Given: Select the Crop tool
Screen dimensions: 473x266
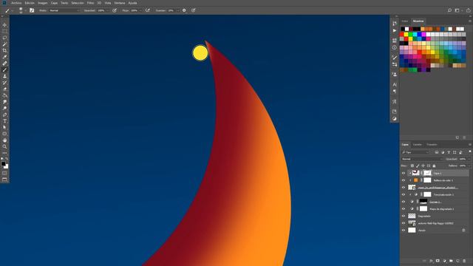Looking at the screenshot, I should tap(4, 51).
